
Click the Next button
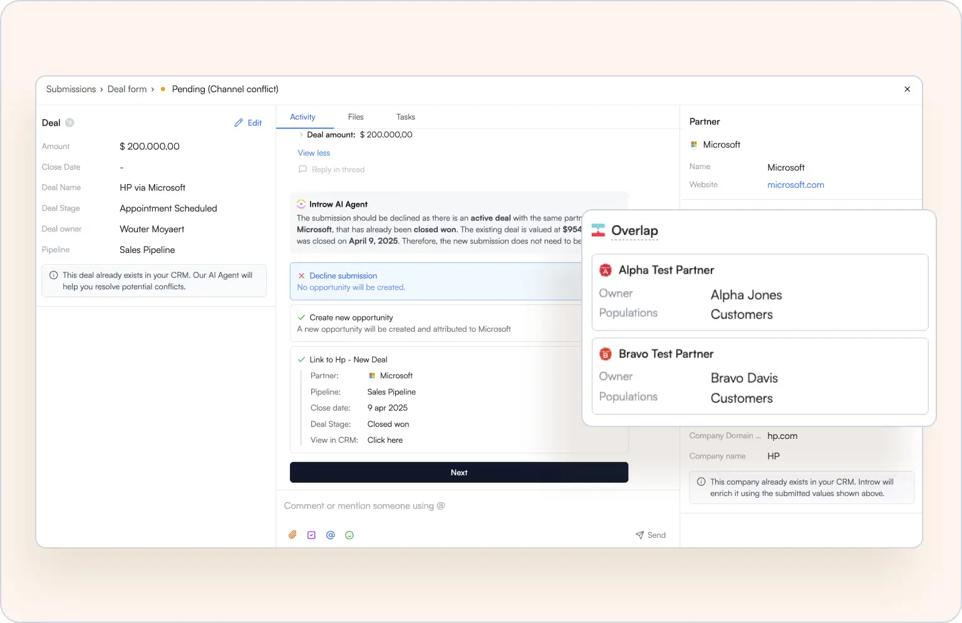[459, 473]
